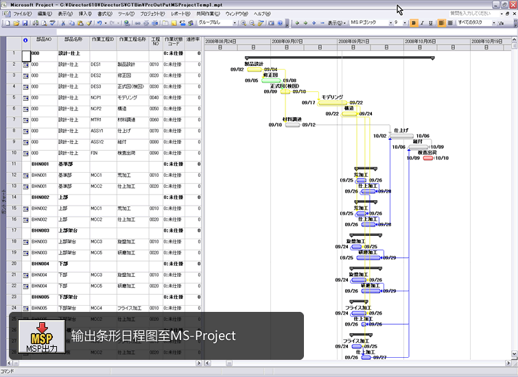518x377 pixels.
Task: Open the Undo history dropdown arrow
Action: pyautogui.click(x=106, y=23)
